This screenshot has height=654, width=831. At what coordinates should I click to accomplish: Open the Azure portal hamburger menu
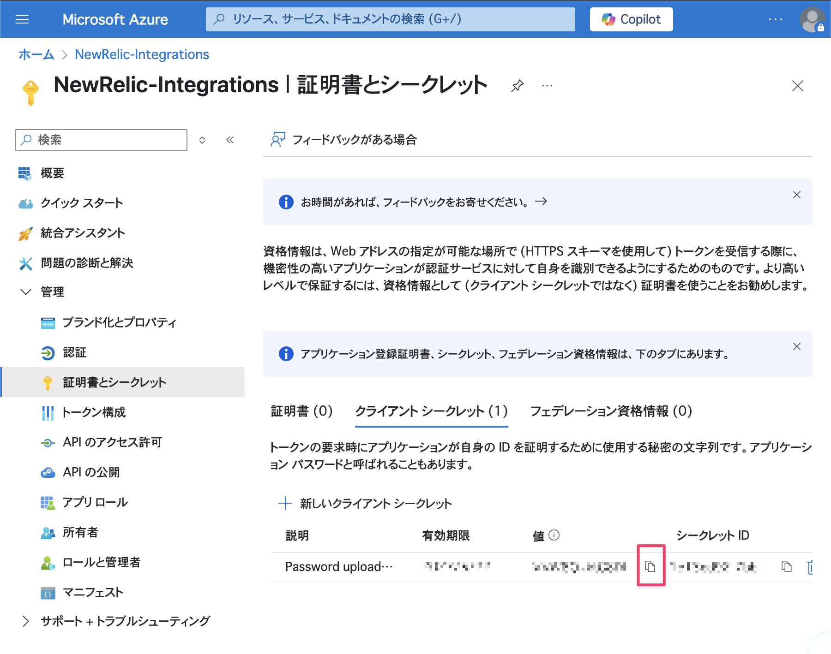pos(22,19)
